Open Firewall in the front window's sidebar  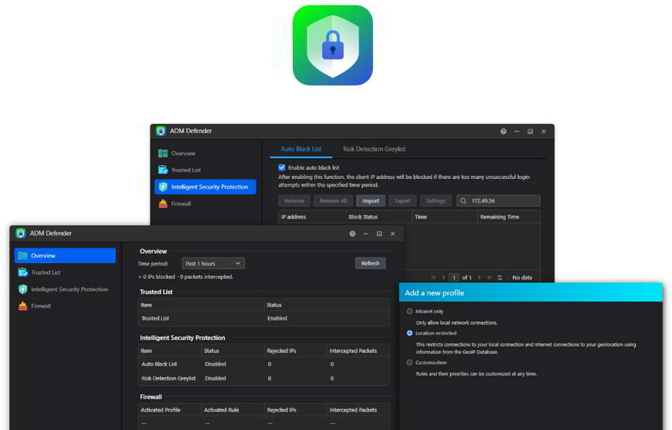[x=65, y=306]
